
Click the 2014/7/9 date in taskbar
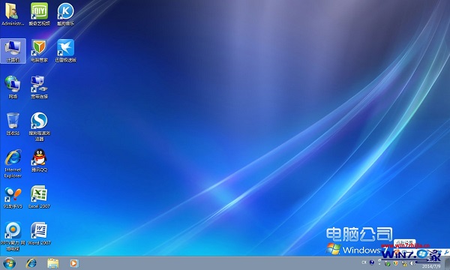(431, 266)
